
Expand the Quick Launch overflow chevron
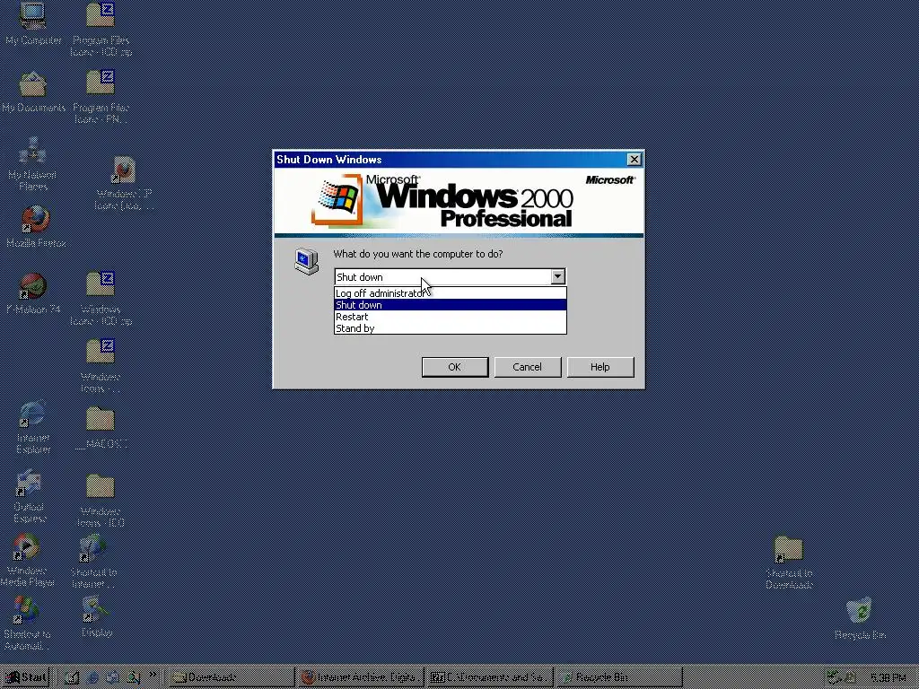[x=153, y=675]
